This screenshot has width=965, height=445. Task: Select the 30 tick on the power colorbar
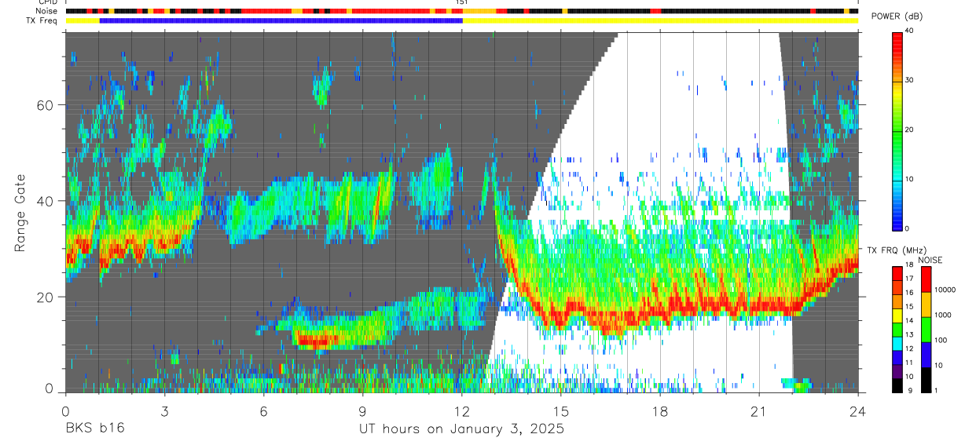click(x=910, y=80)
